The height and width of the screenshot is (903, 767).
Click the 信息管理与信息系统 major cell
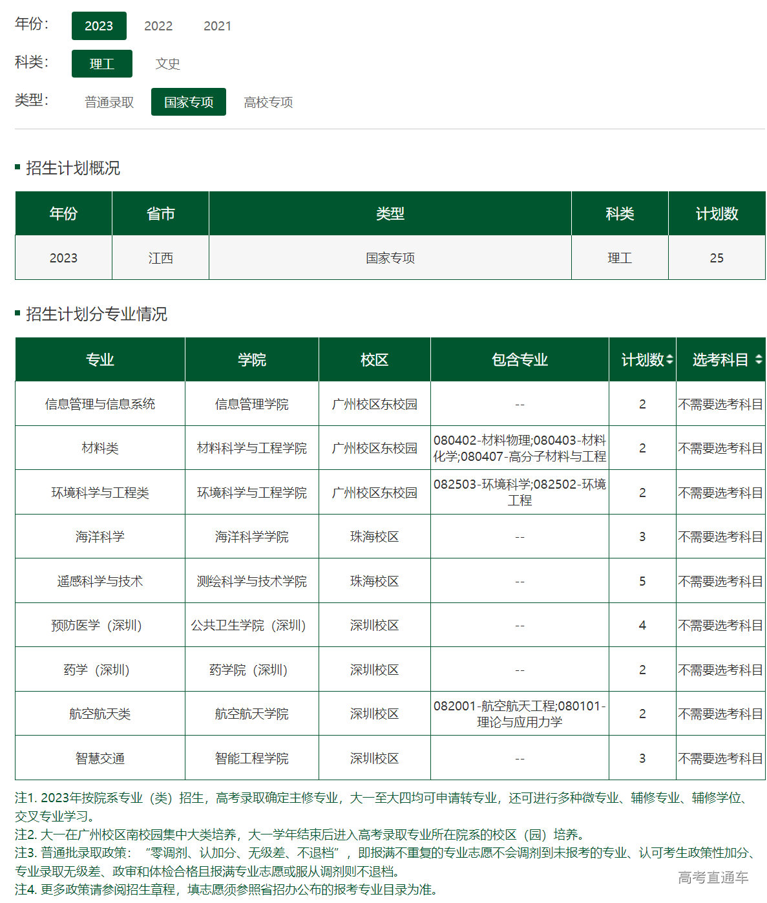click(x=100, y=403)
